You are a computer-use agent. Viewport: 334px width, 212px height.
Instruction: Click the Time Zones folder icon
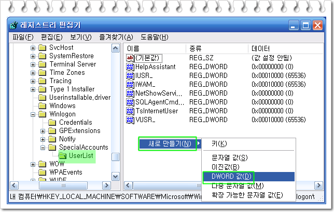42,73
